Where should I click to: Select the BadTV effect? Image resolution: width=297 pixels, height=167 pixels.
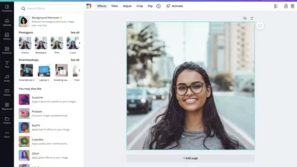pyautogui.click(x=49, y=128)
